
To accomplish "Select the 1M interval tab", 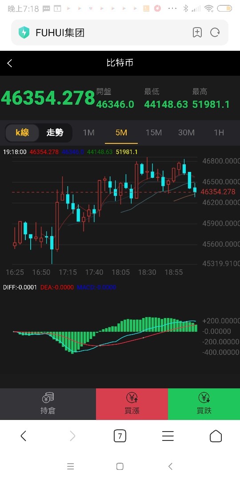I will (88, 133).
